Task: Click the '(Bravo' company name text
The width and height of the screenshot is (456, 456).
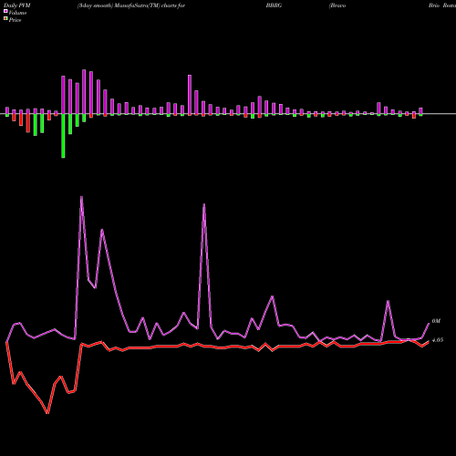Action: (337, 5)
